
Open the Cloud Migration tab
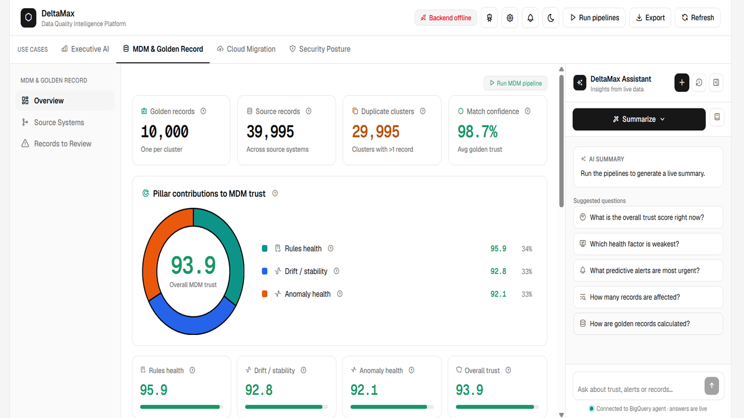point(246,49)
